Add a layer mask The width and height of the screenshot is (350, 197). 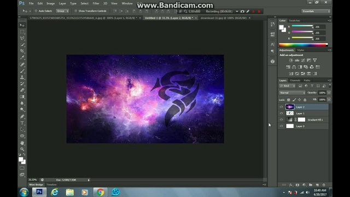point(297,185)
